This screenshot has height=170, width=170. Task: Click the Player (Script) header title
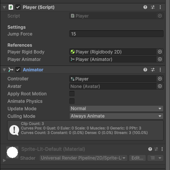39,7
